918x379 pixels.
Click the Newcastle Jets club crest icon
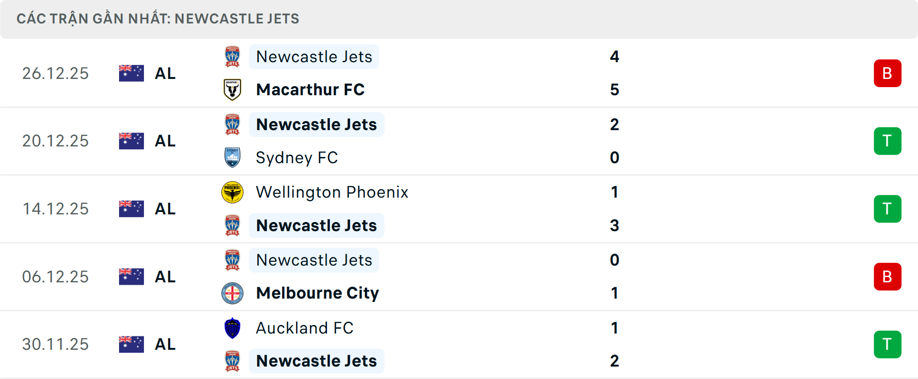pyautogui.click(x=232, y=56)
